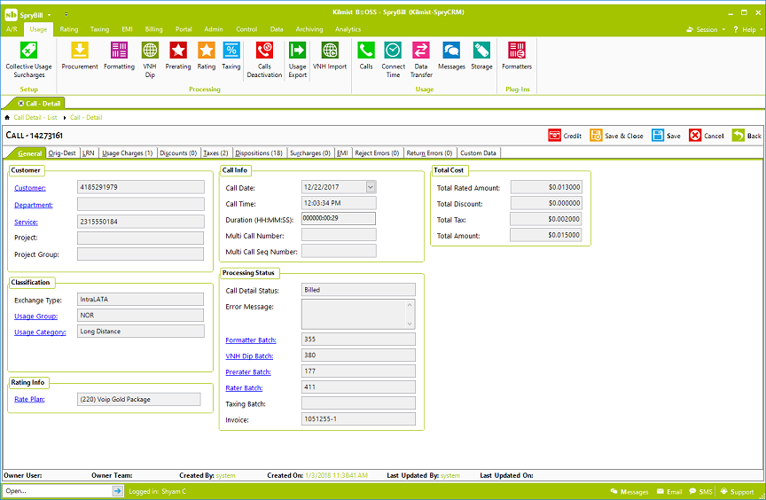The width and height of the screenshot is (766, 500).
Task: Follow the Department link
Action: pos(33,205)
